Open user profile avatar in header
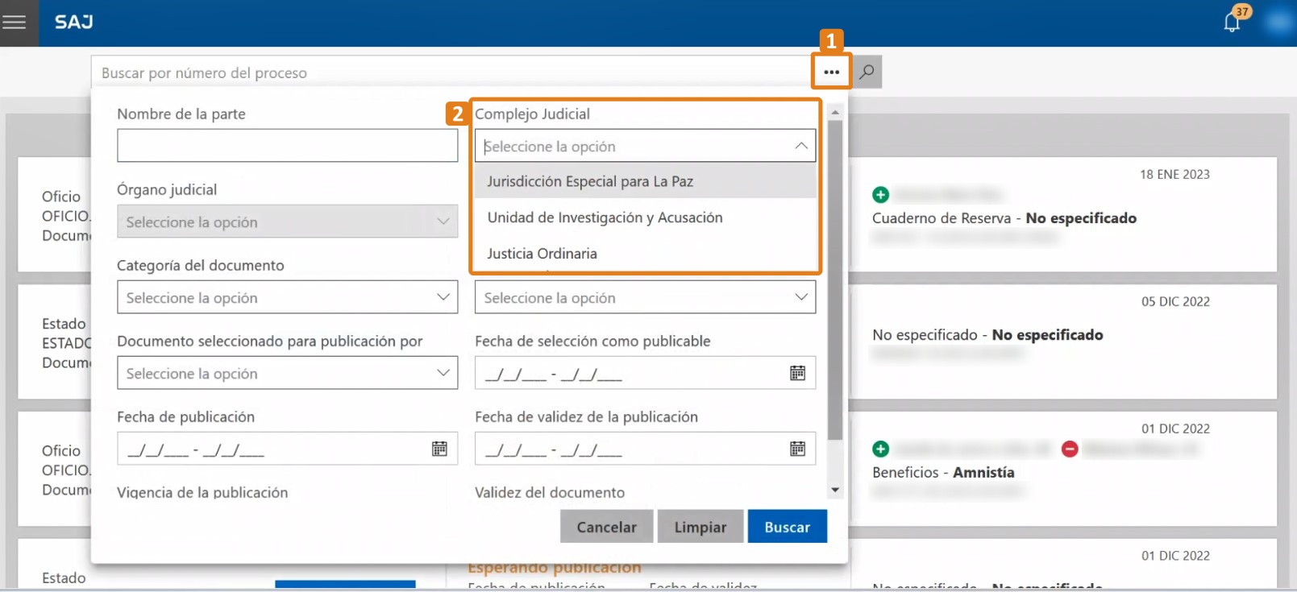Image resolution: width=1297 pixels, height=592 pixels. pos(1278,22)
